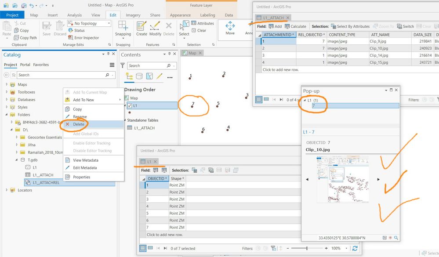Show selected records in L1 table footer
The width and height of the screenshot is (439, 257).
150,248
